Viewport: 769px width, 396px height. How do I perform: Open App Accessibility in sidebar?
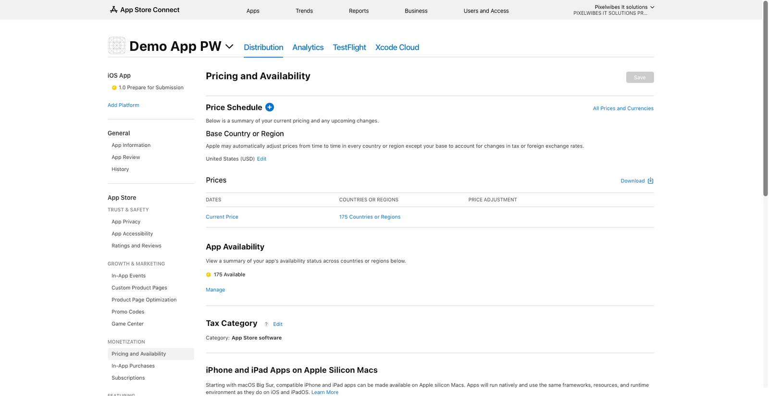click(x=132, y=234)
